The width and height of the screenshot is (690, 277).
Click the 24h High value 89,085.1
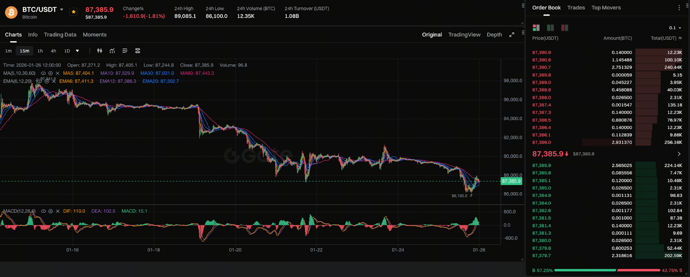pyautogui.click(x=185, y=16)
